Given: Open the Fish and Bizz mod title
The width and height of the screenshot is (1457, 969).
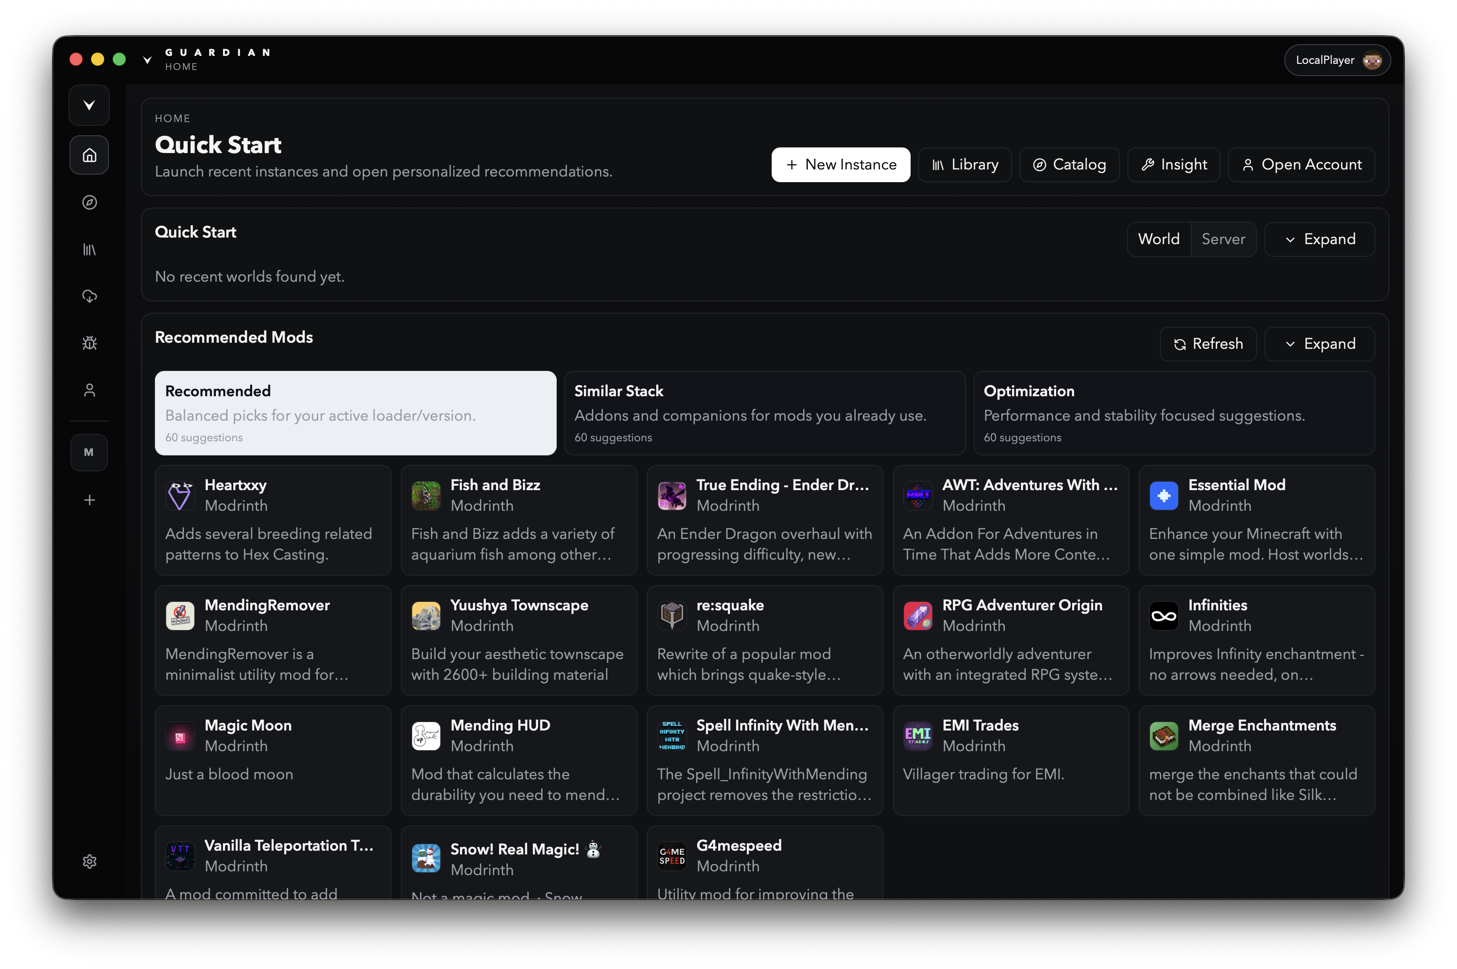Looking at the screenshot, I should [x=495, y=485].
